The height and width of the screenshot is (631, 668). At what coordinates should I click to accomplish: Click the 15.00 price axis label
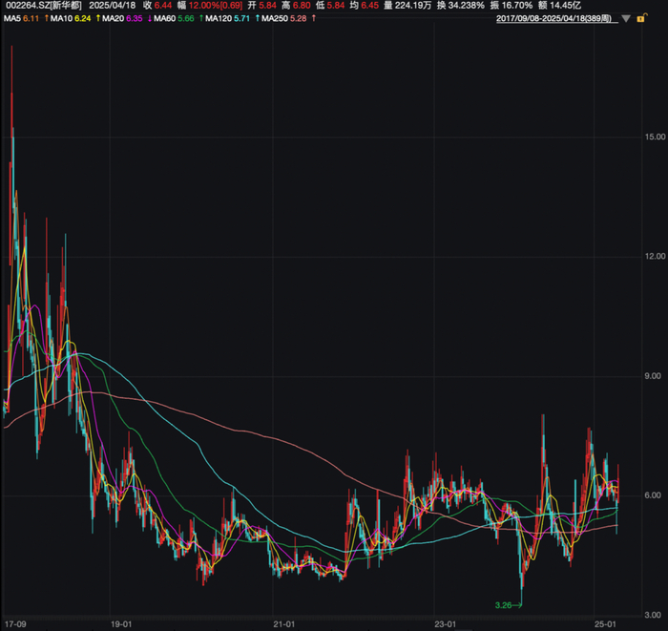point(656,137)
